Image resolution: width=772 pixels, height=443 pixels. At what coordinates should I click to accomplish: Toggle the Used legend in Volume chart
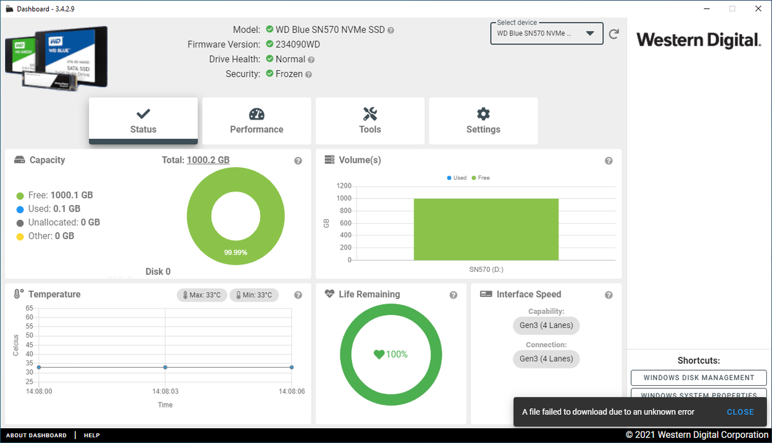(456, 177)
